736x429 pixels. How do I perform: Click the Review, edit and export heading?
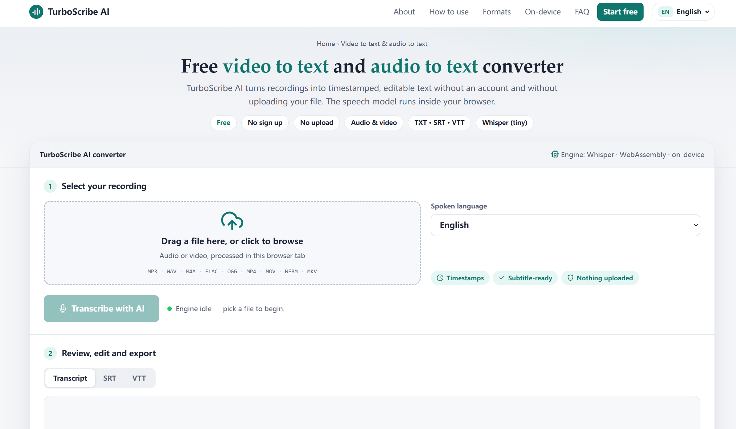click(x=109, y=353)
